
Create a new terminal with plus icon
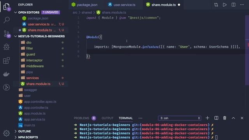tap(207, 118)
